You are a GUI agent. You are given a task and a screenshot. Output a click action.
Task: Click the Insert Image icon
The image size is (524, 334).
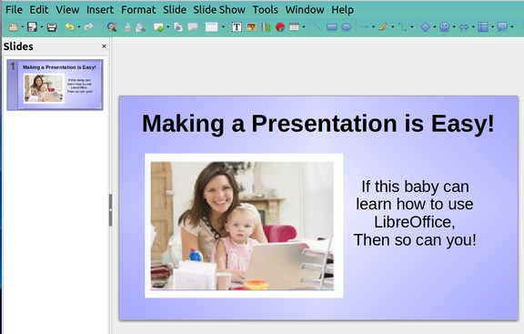click(251, 27)
